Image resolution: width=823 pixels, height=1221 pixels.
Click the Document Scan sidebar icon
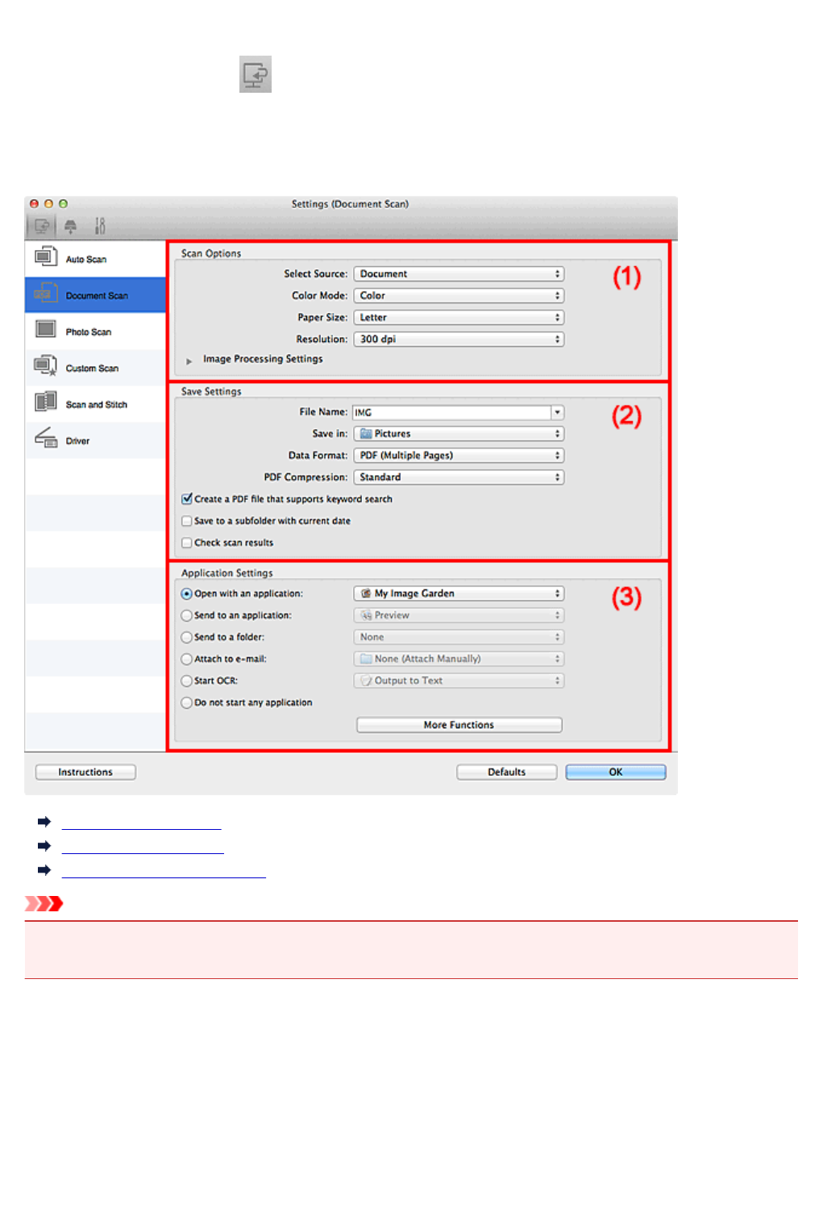[x=46, y=294]
